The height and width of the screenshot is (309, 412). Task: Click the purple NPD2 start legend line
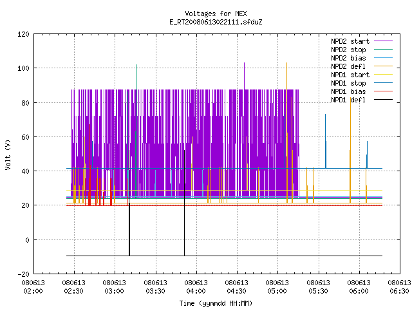coord(383,41)
